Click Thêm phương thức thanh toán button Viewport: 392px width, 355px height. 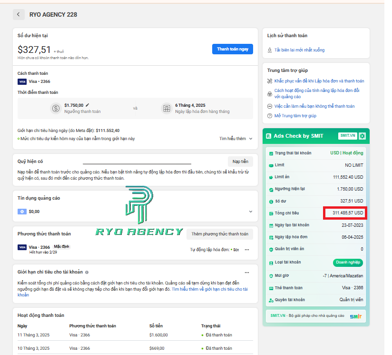coord(220,234)
